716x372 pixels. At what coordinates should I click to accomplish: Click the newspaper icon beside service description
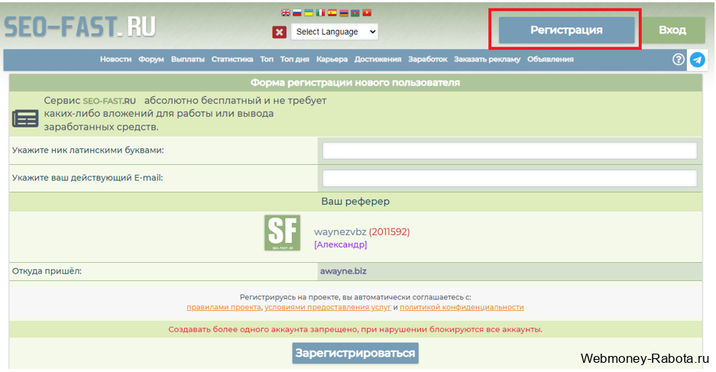click(x=25, y=118)
